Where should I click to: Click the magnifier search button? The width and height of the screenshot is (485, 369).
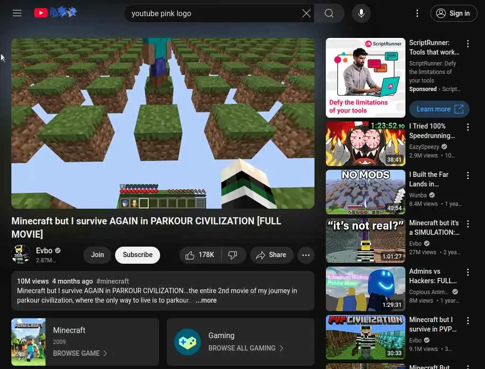point(329,13)
